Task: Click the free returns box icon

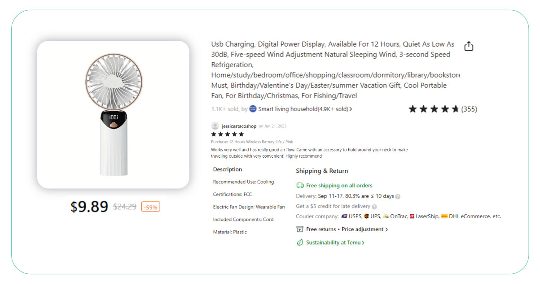Action: 300,229
